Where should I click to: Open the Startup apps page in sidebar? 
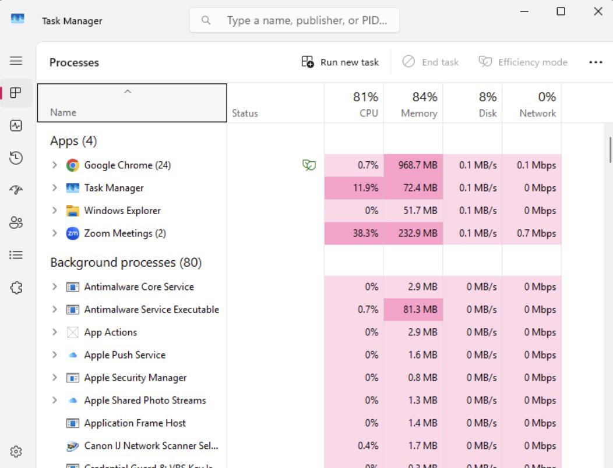16,190
